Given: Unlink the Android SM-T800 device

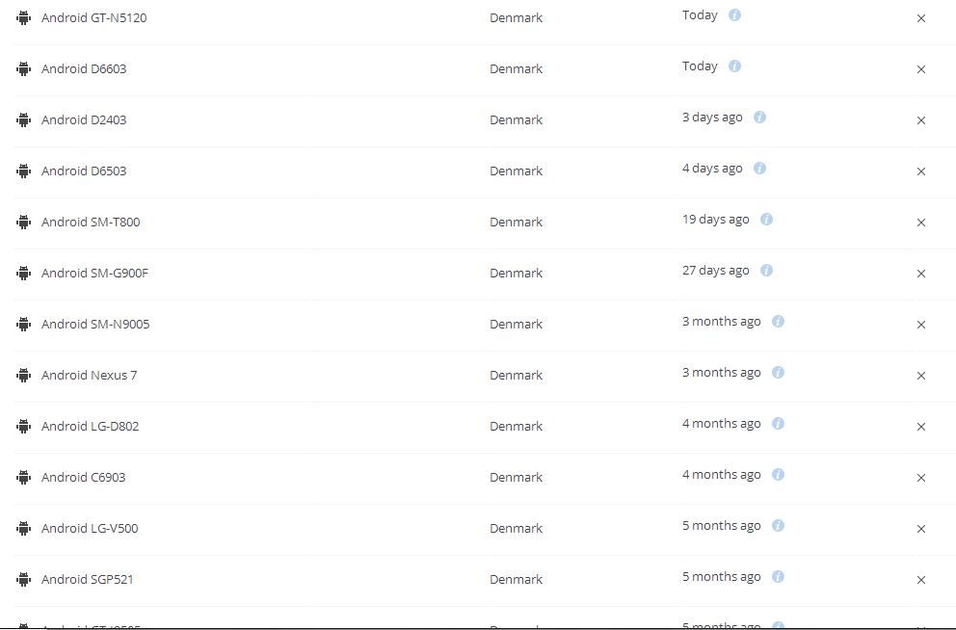Looking at the screenshot, I should 921,223.
